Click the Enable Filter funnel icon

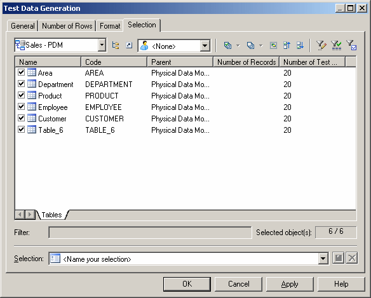pyautogui.click(x=336, y=45)
